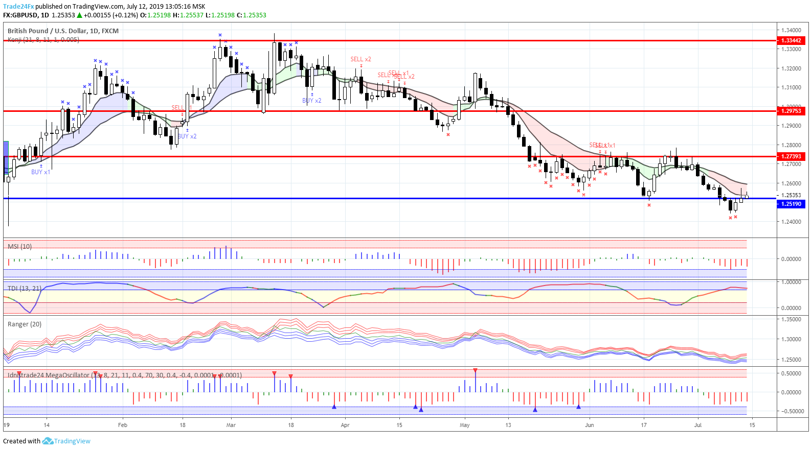Open the Trade24Fx publisher link

coord(18,7)
